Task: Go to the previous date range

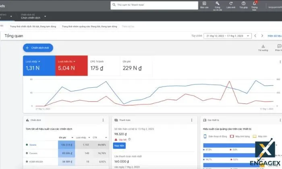Action: pos(255,36)
